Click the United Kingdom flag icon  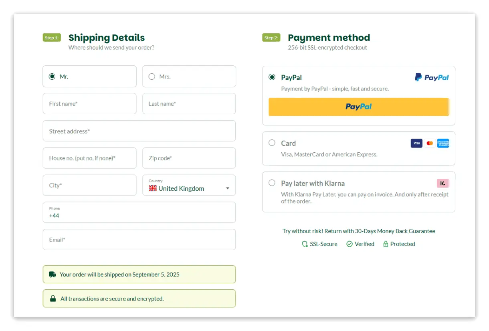153,188
